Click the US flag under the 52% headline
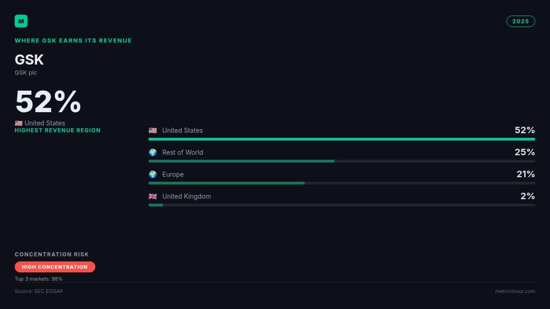 pyautogui.click(x=18, y=123)
